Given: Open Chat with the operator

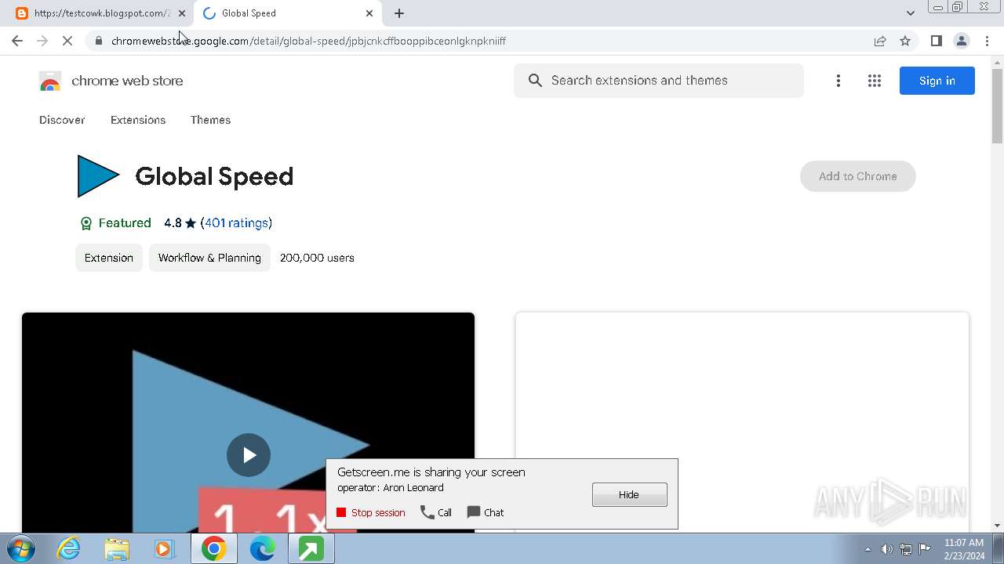Looking at the screenshot, I should point(486,512).
